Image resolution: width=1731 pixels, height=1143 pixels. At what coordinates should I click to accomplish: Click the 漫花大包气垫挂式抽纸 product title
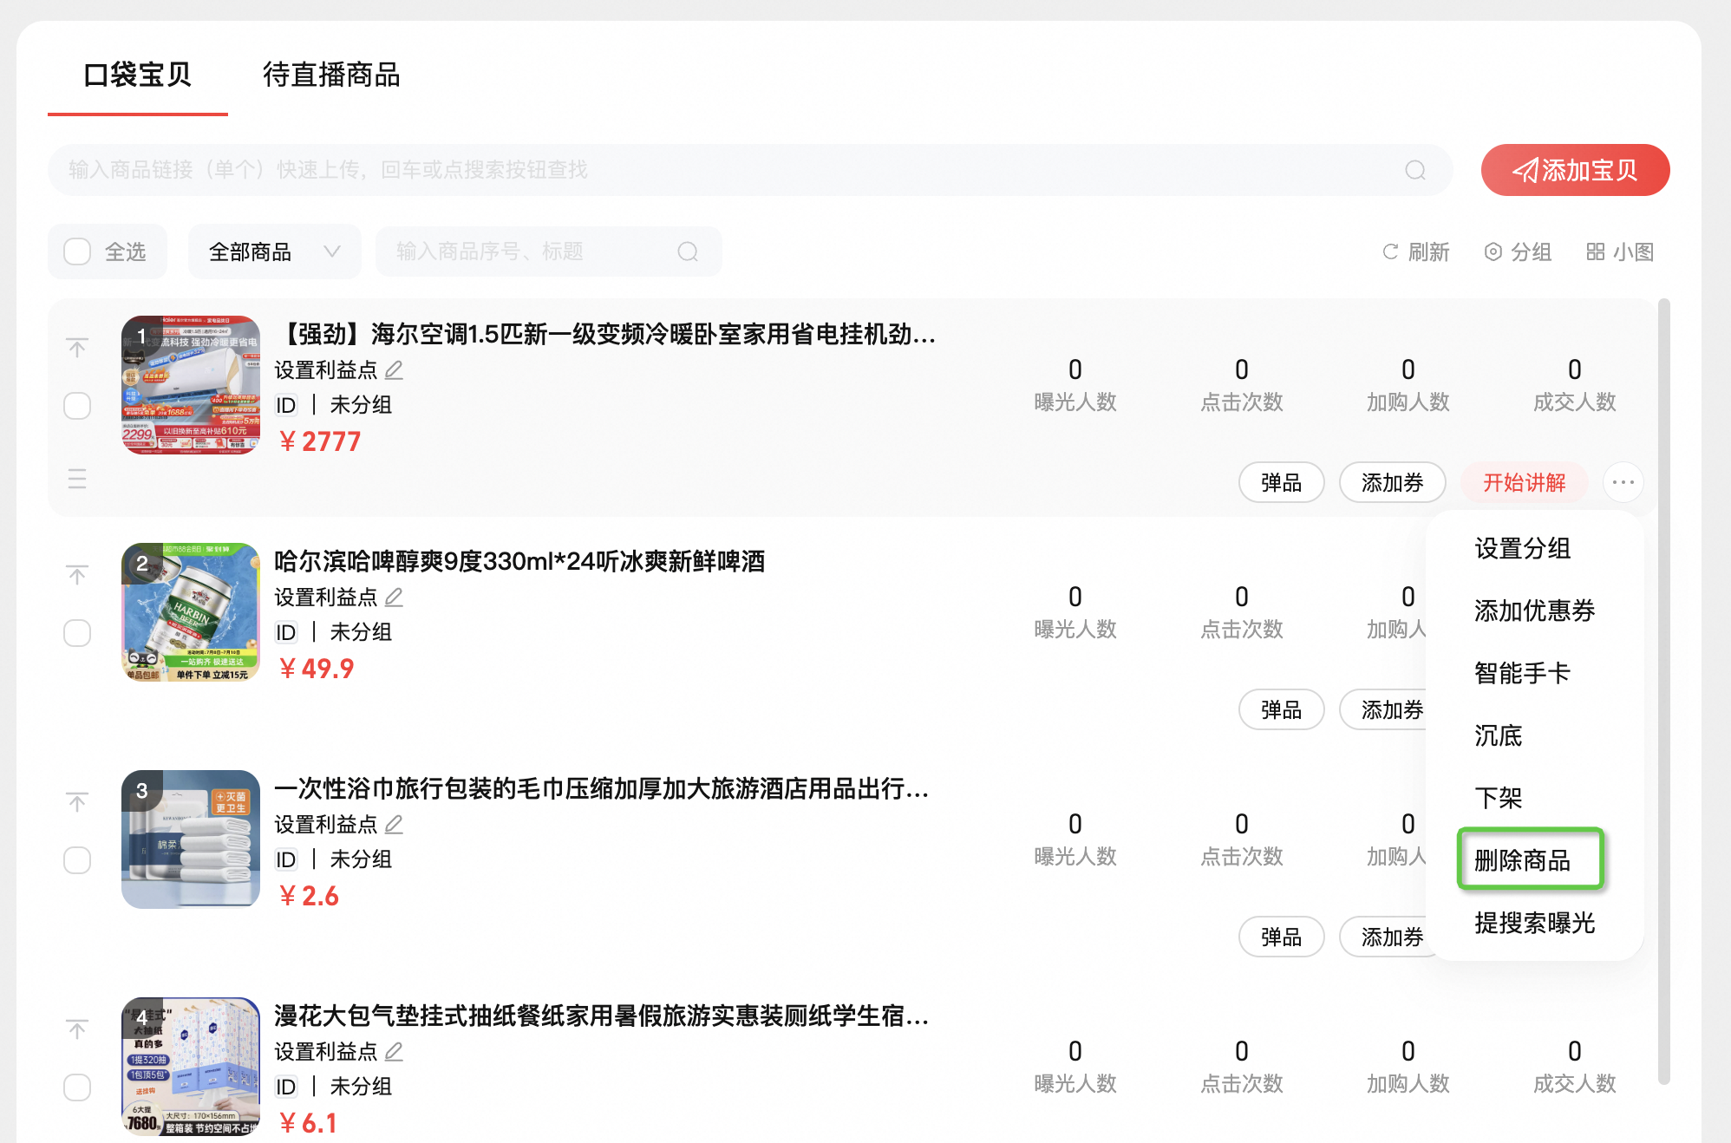coord(602,1016)
